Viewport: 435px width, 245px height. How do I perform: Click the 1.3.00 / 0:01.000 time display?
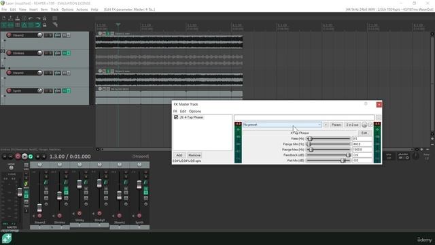70,157
